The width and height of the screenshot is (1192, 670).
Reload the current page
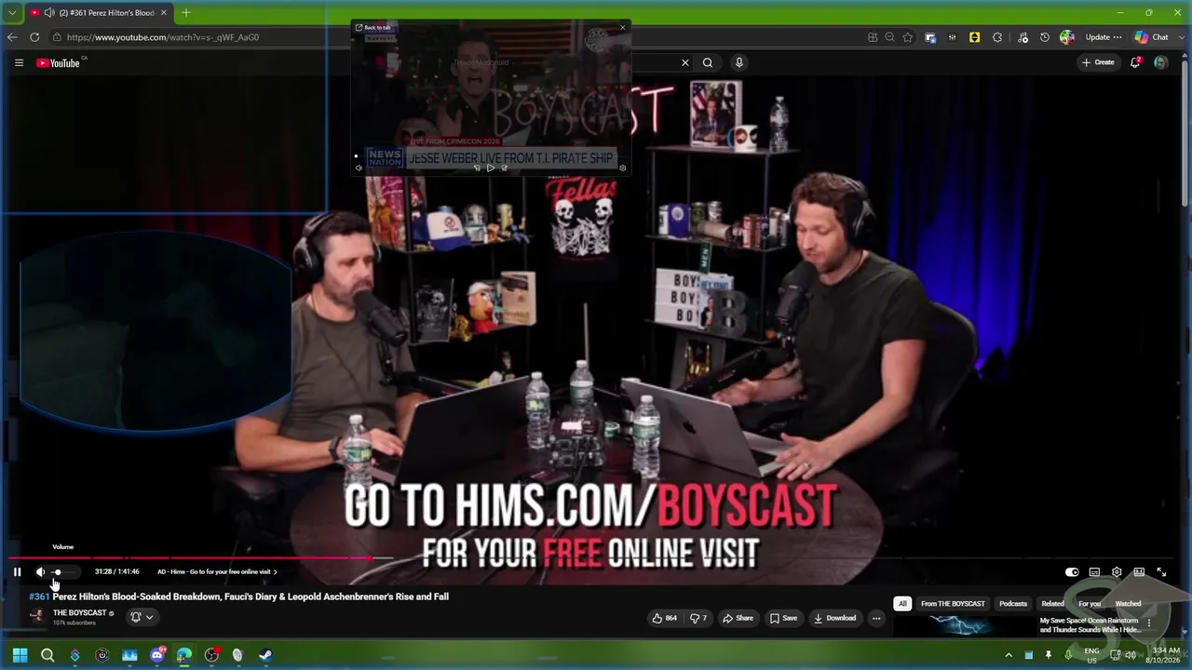click(34, 37)
